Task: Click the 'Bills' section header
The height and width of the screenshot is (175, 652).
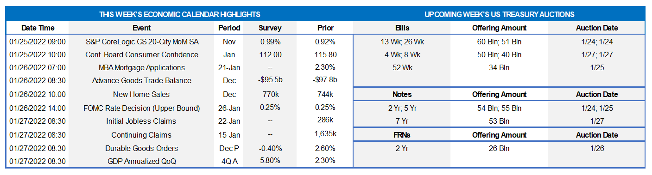Action: pos(402,28)
